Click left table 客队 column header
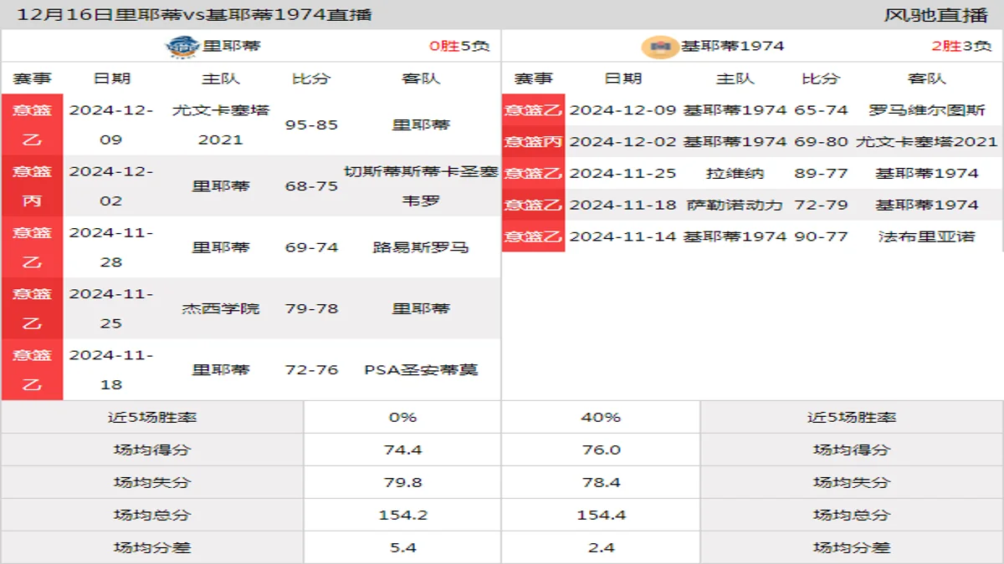The image size is (1004, 564). click(421, 79)
